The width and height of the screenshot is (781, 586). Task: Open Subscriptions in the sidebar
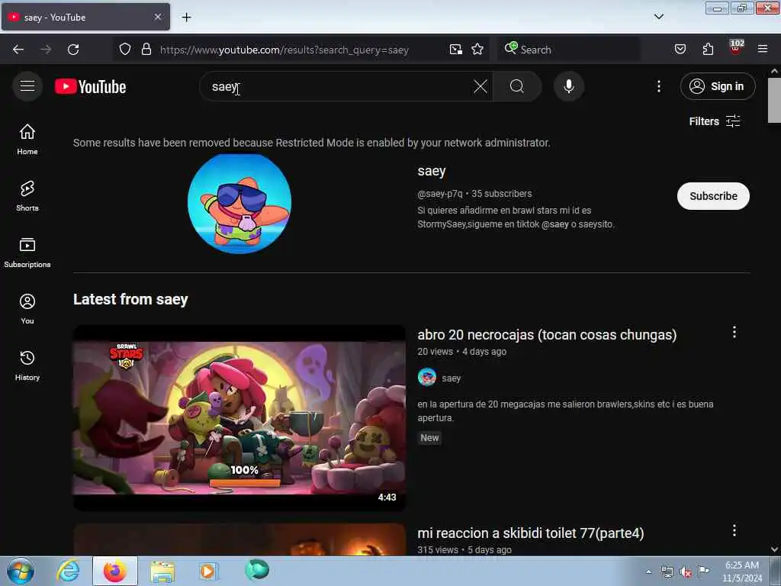coord(27,252)
